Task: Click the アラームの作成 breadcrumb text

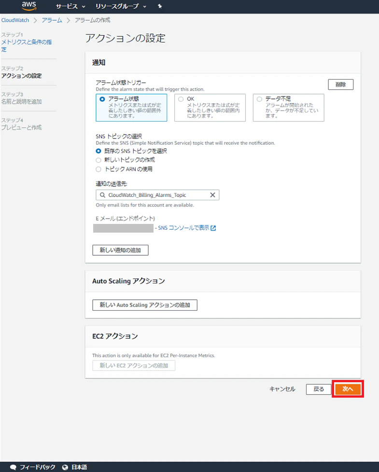Action: pyautogui.click(x=92, y=20)
